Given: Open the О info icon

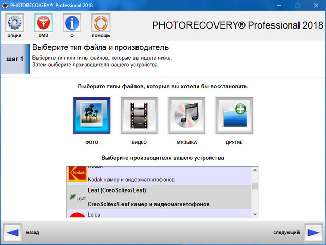Looking at the screenshot, I should [x=72, y=22].
